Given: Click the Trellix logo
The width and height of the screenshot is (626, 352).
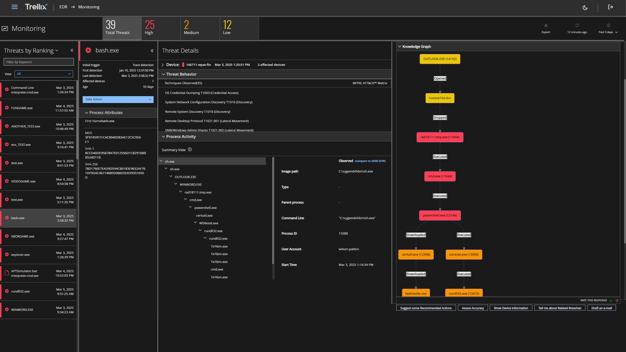Looking at the screenshot, I should [36, 7].
